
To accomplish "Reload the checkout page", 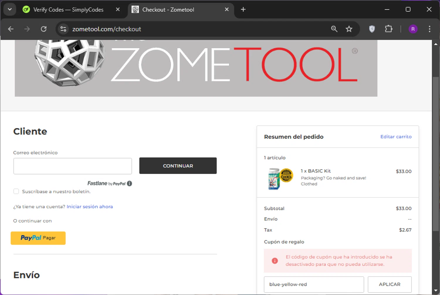I will point(44,29).
